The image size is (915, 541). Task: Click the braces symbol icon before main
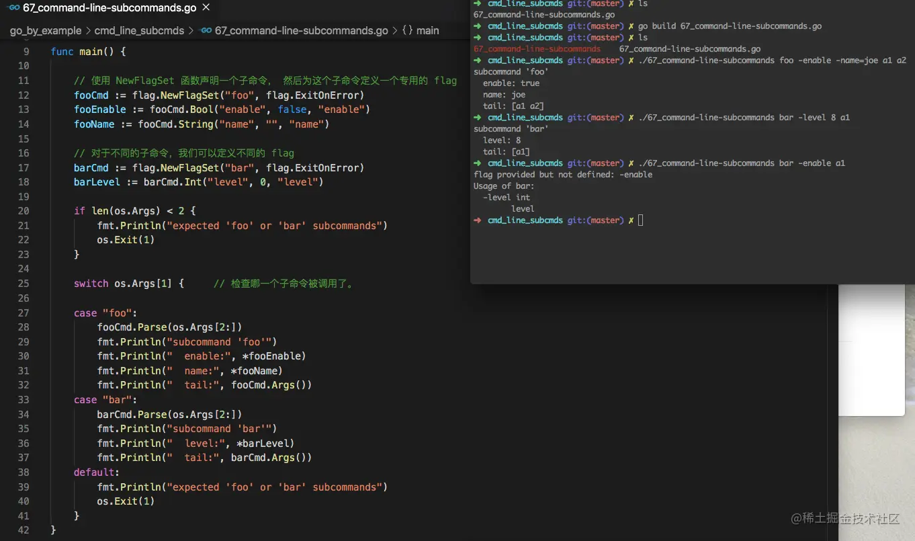[x=407, y=30]
